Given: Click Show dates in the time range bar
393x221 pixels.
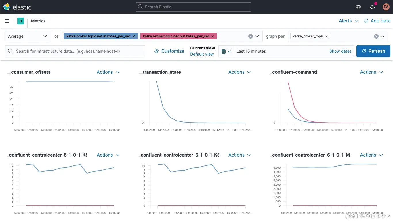Looking at the screenshot, I should (340, 51).
